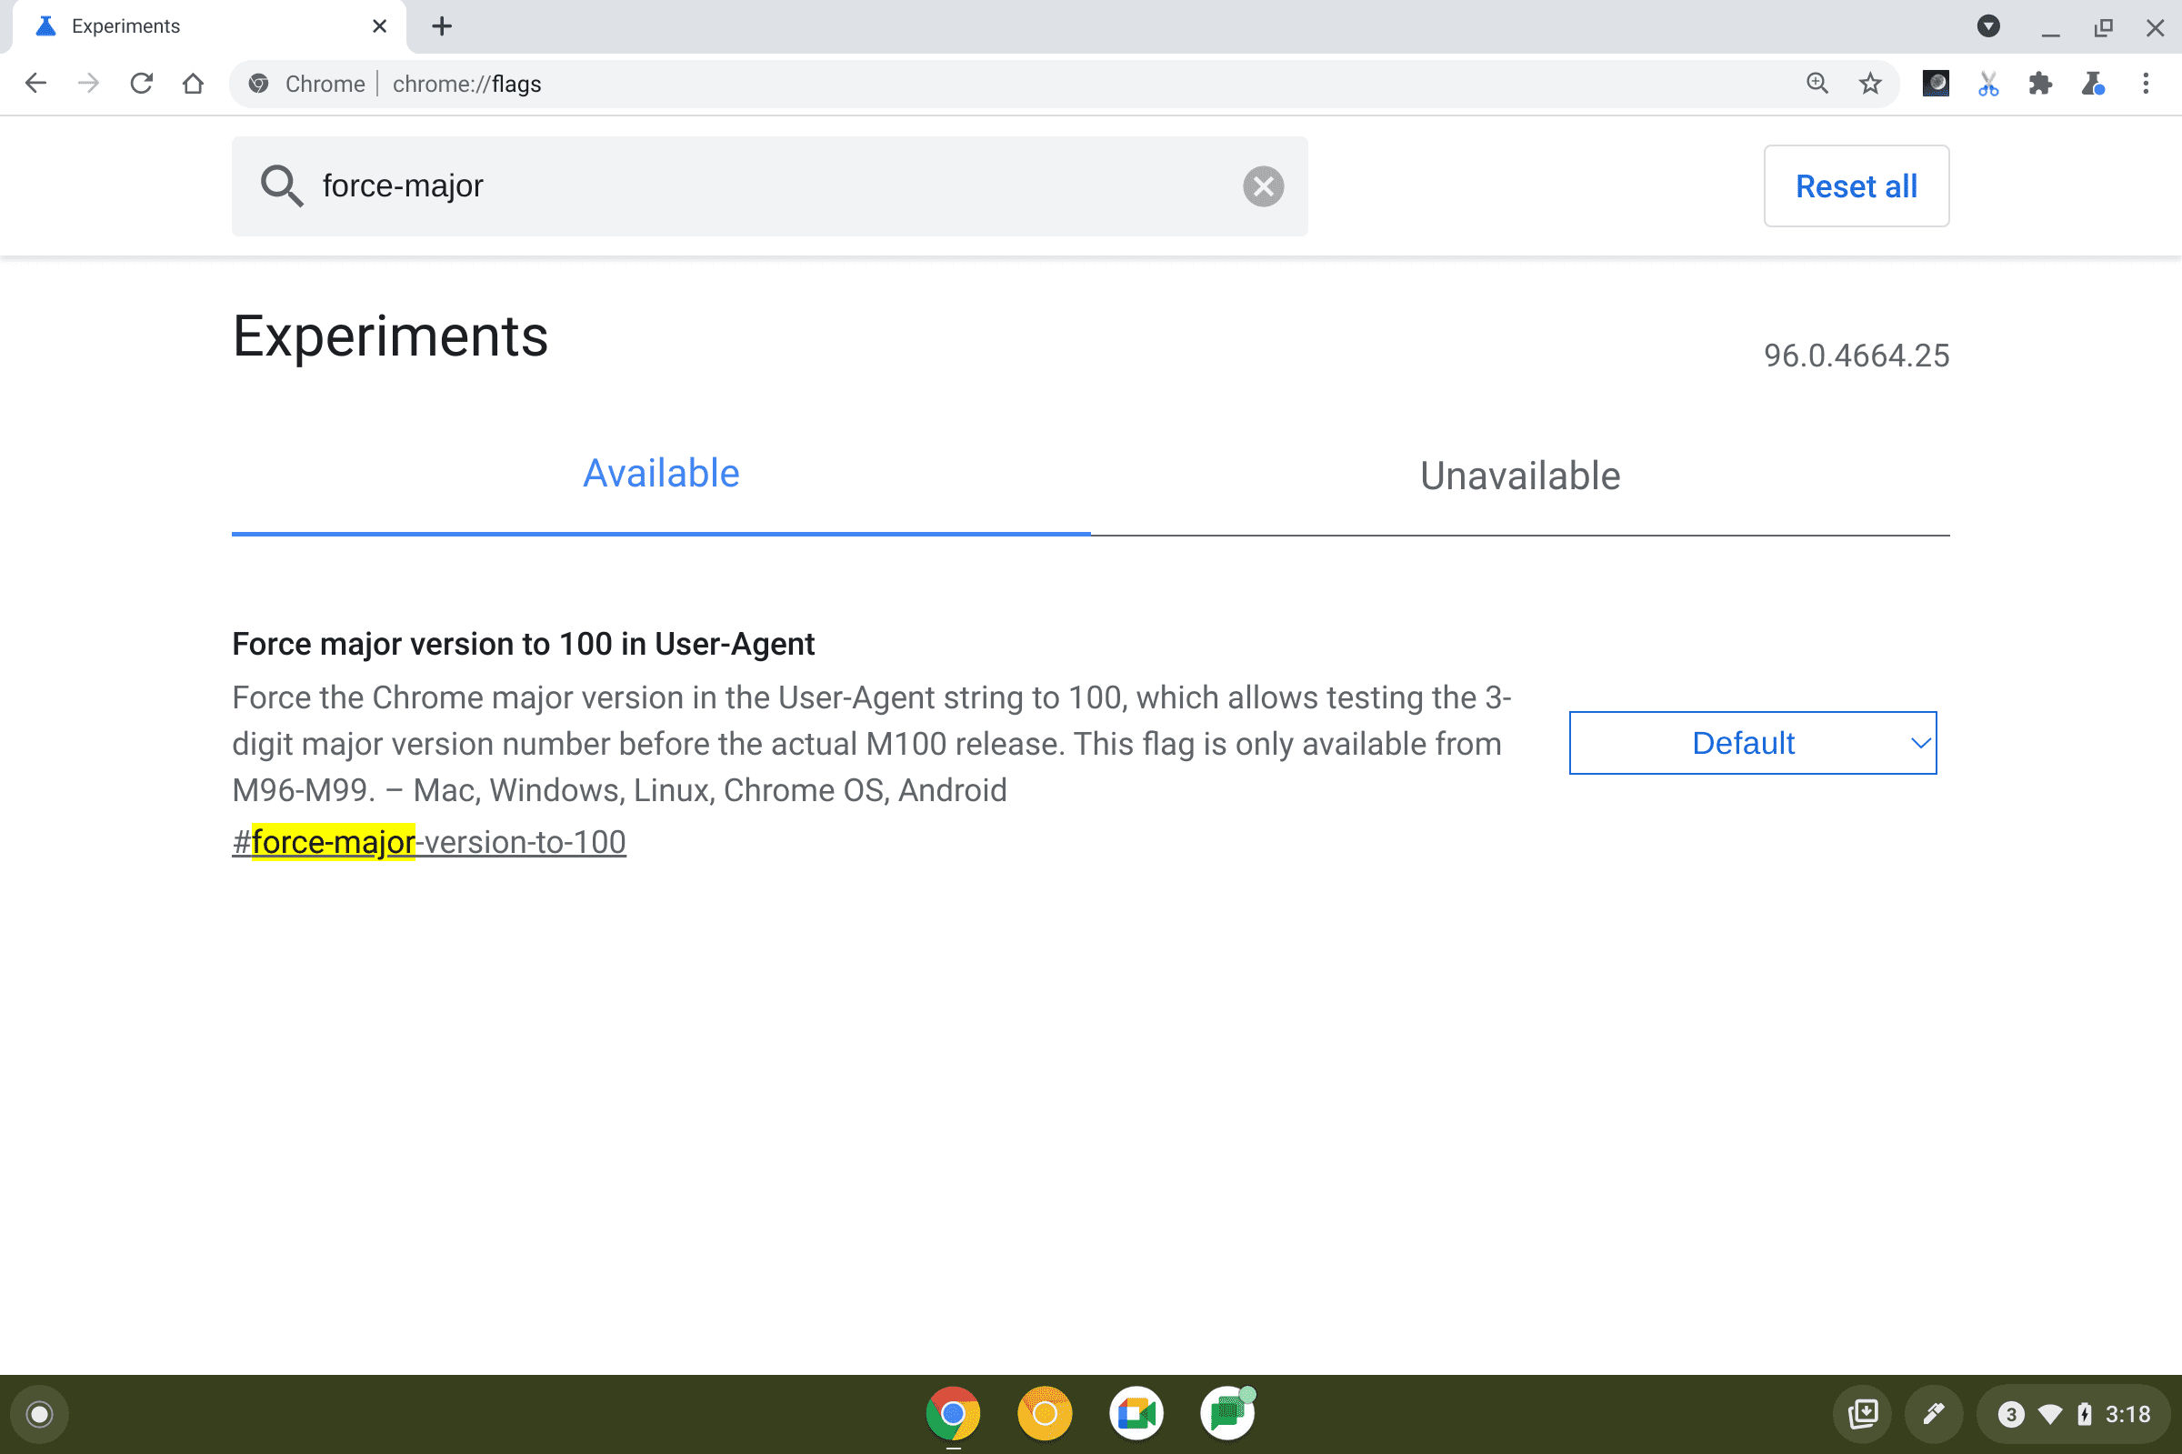Expand the Default dropdown for force-major flag
The width and height of the screenshot is (2182, 1454).
pyautogui.click(x=1752, y=743)
